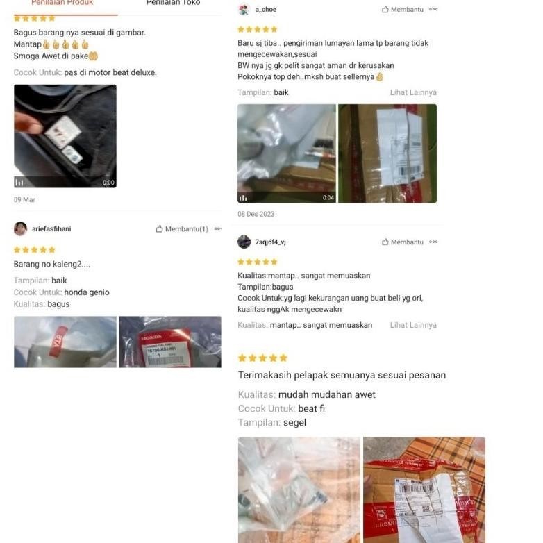Open the more options dots beside Membantu(1)
This screenshot has width=543, height=543.
click(218, 228)
